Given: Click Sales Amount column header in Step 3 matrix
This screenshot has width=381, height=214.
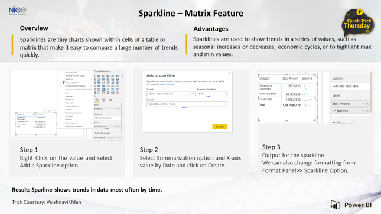Looking at the screenshot, I should [291, 78].
